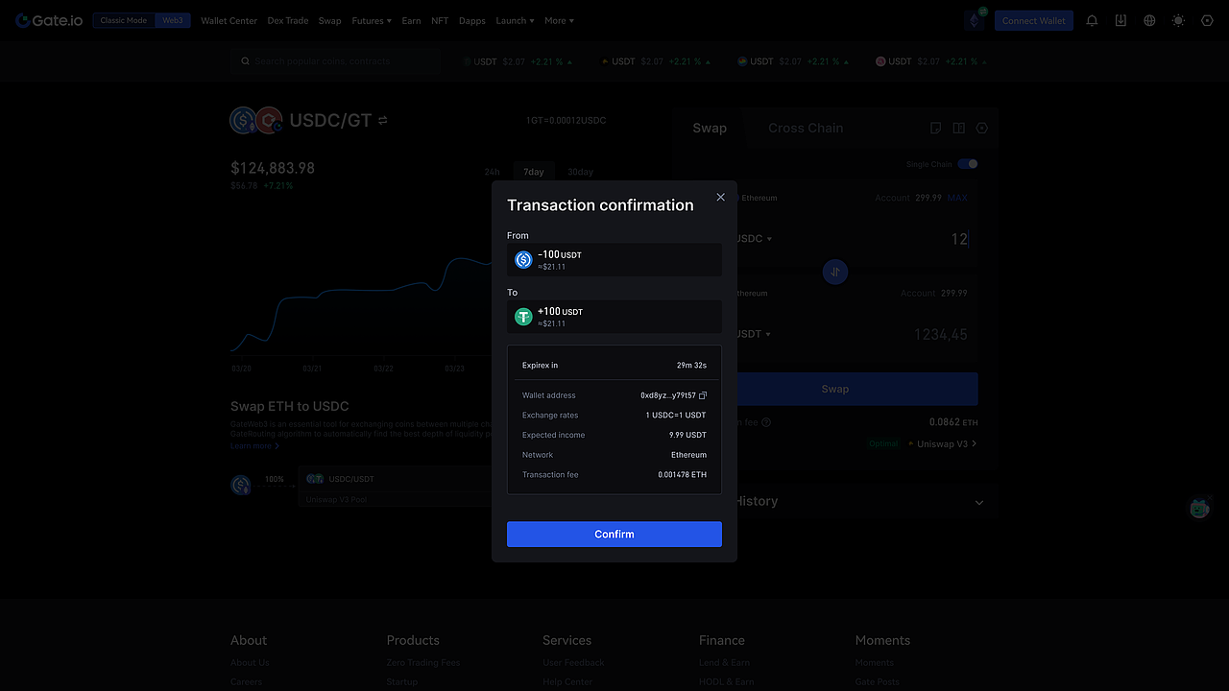Open the swap panel settings icon

pos(981,128)
